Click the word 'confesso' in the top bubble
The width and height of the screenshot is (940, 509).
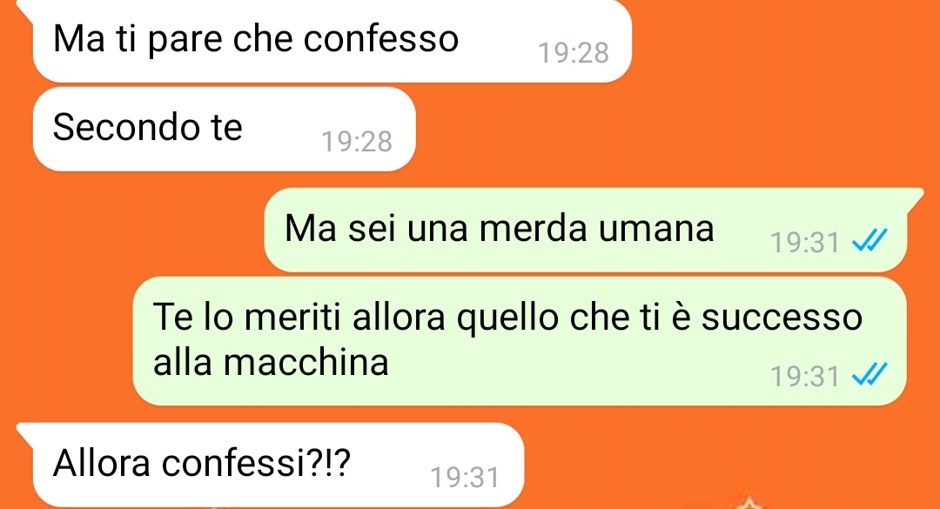[x=381, y=39]
